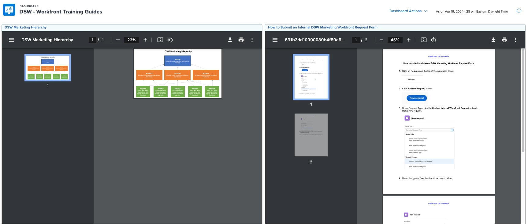Click the How to Submit Request Form panel title
The width and height of the screenshot is (528, 224).
point(323,27)
